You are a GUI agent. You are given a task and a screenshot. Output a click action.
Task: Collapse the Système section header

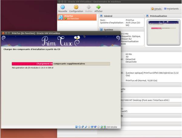[121, 30]
